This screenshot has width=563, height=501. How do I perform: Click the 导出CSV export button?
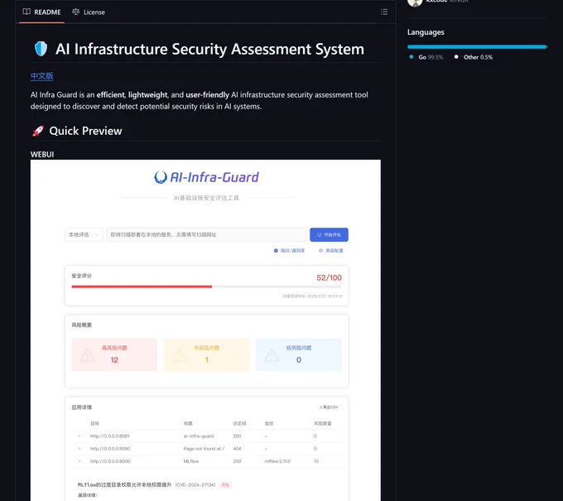click(x=329, y=407)
